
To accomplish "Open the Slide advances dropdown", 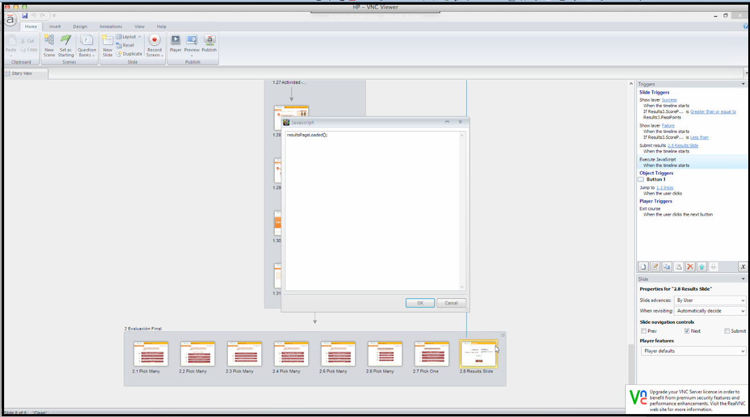I will click(x=710, y=300).
